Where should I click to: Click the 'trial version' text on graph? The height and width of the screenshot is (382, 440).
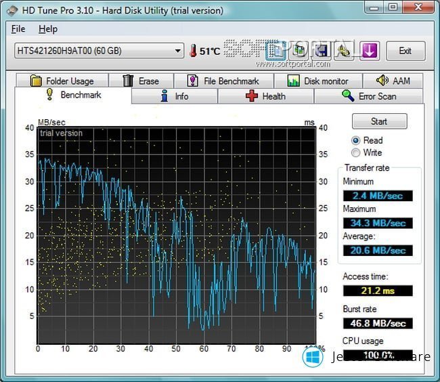coord(61,133)
